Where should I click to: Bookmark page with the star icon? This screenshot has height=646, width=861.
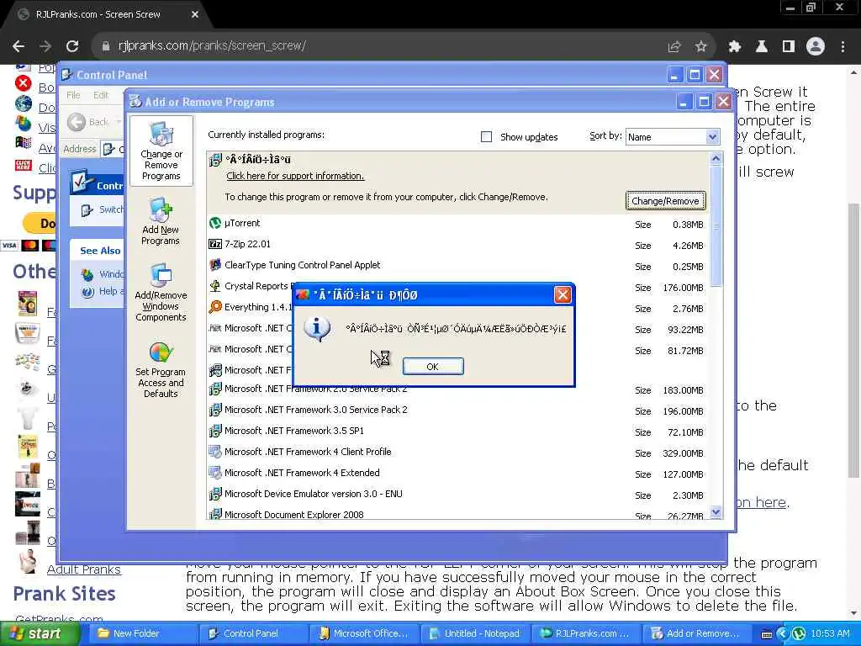[700, 47]
